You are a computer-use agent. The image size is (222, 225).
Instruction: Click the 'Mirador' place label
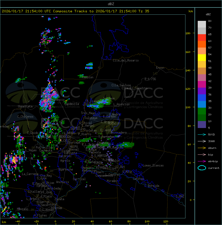tap(112, 181)
